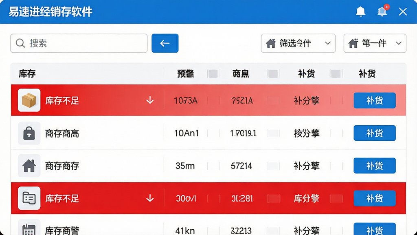Click the notification bell icon
Image resolution: width=417 pixels, height=235 pixels.
click(x=361, y=11)
